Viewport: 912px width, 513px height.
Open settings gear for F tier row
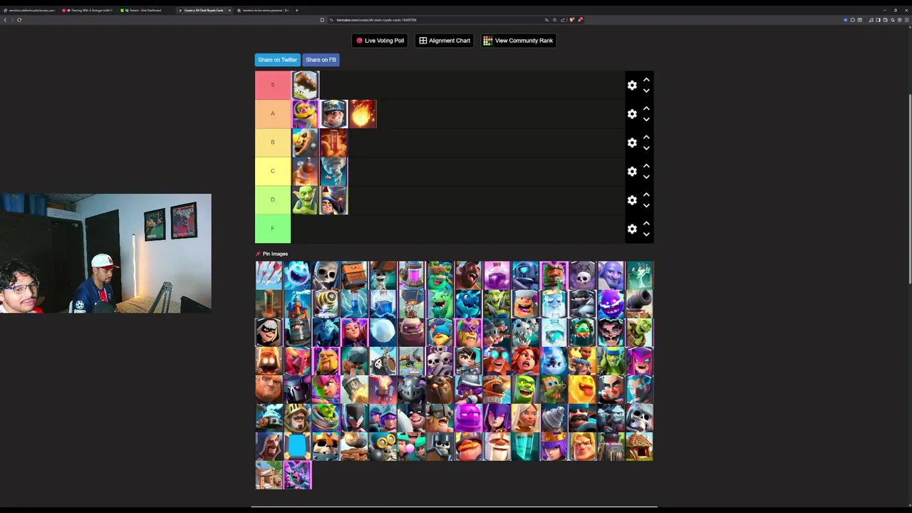[x=632, y=229]
